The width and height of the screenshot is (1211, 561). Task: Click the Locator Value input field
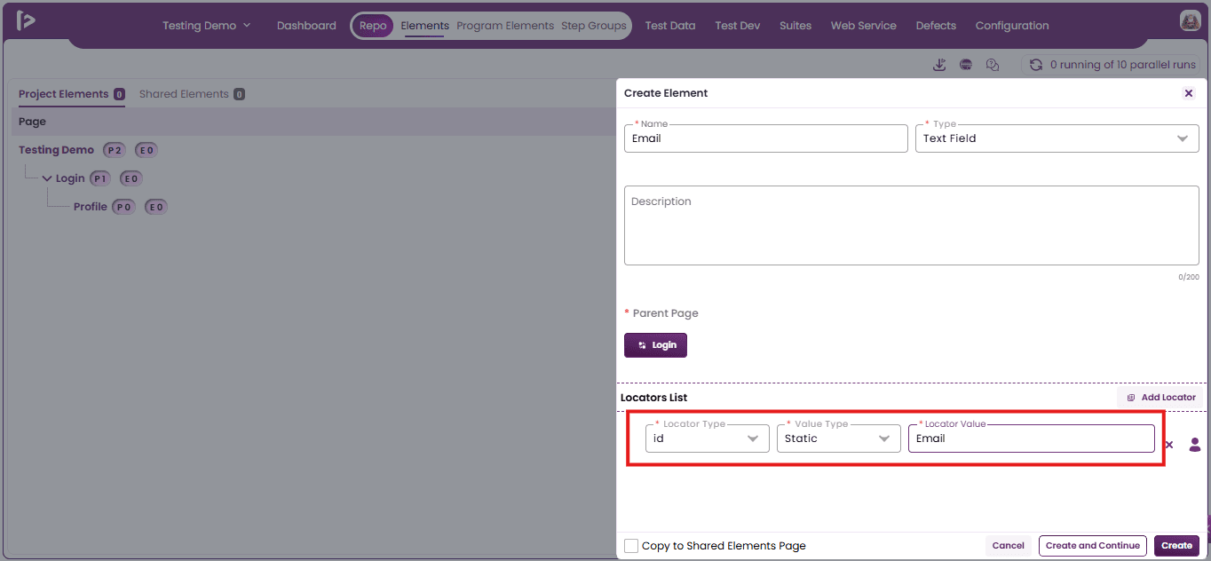(1032, 439)
